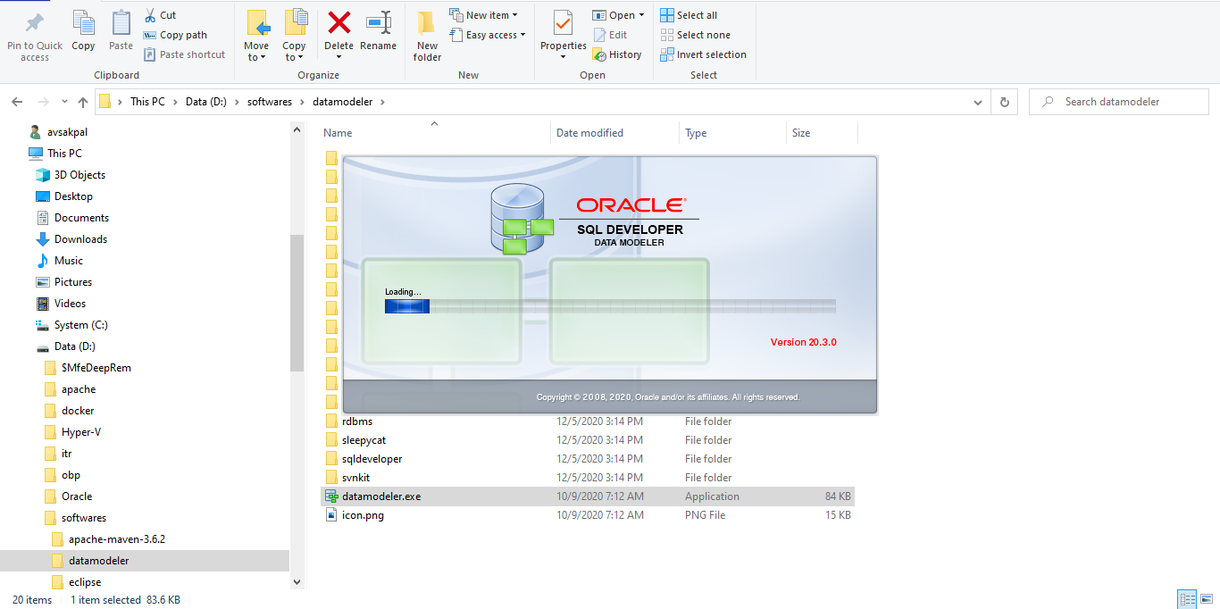This screenshot has height=609, width=1220.
Task: Click Invert selection in ribbon
Action: (x=703, y=54)
